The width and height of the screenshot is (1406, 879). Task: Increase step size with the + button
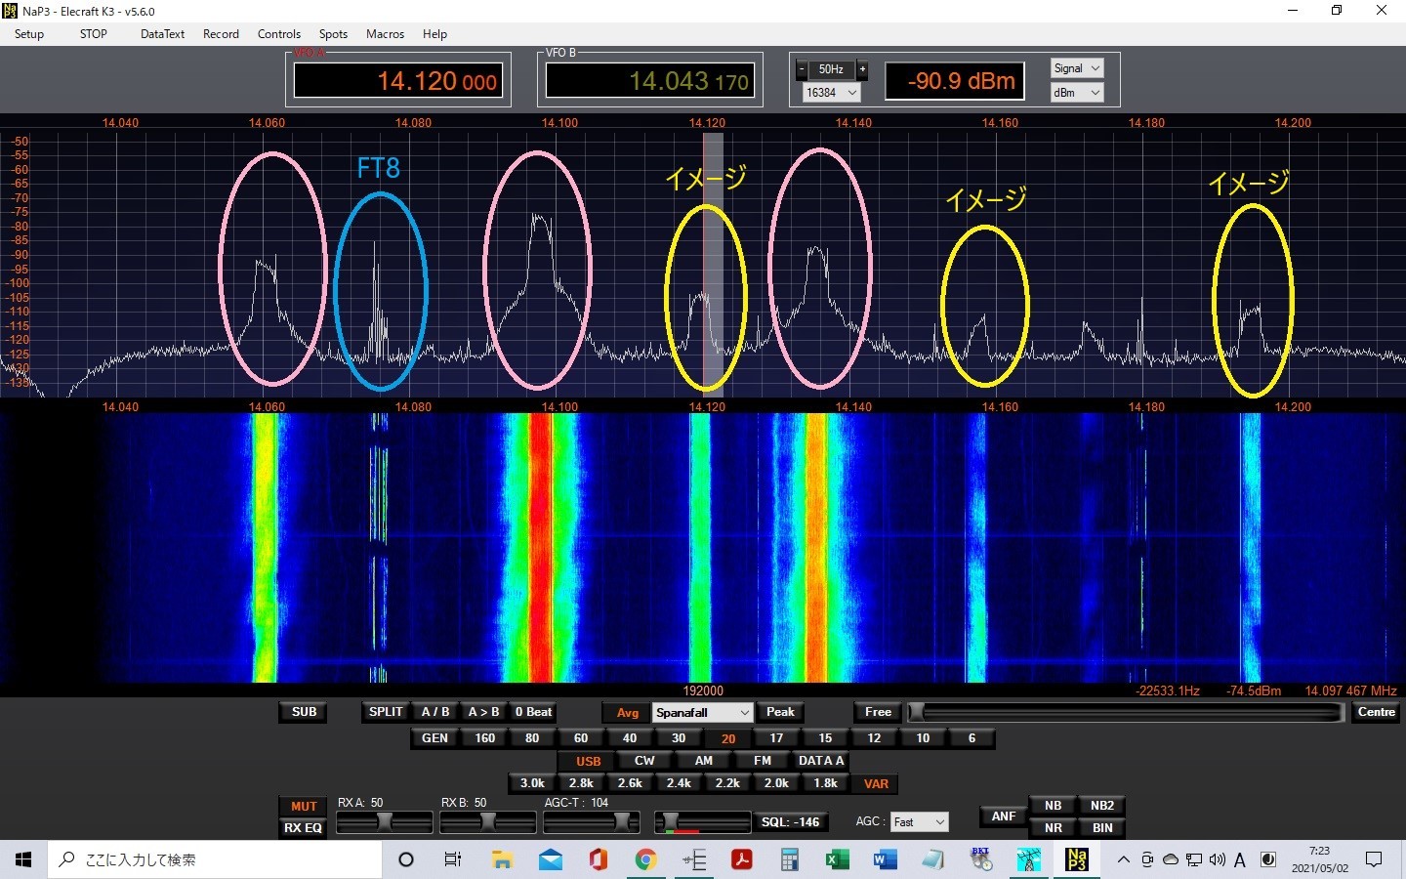[x=862, y=69]
